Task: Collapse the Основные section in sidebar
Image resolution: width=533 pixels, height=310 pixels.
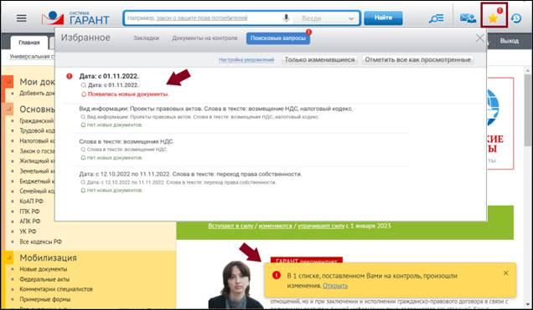Action: coord(8,109)
